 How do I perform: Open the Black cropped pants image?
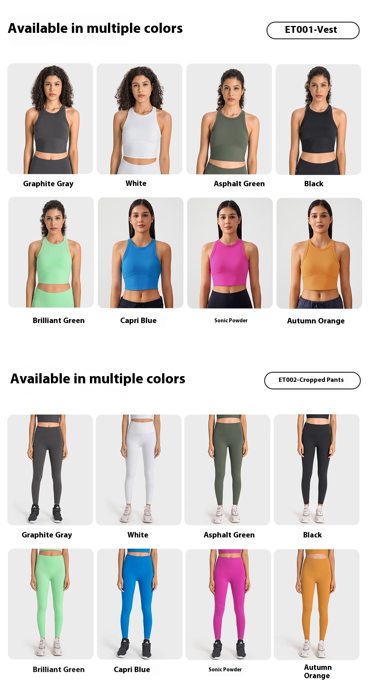coord(316,470)
